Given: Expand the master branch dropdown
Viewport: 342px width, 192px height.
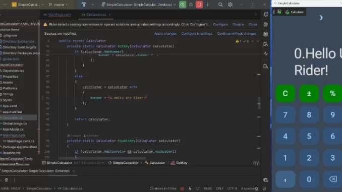Looking at the screenshot, I should 58,5.
